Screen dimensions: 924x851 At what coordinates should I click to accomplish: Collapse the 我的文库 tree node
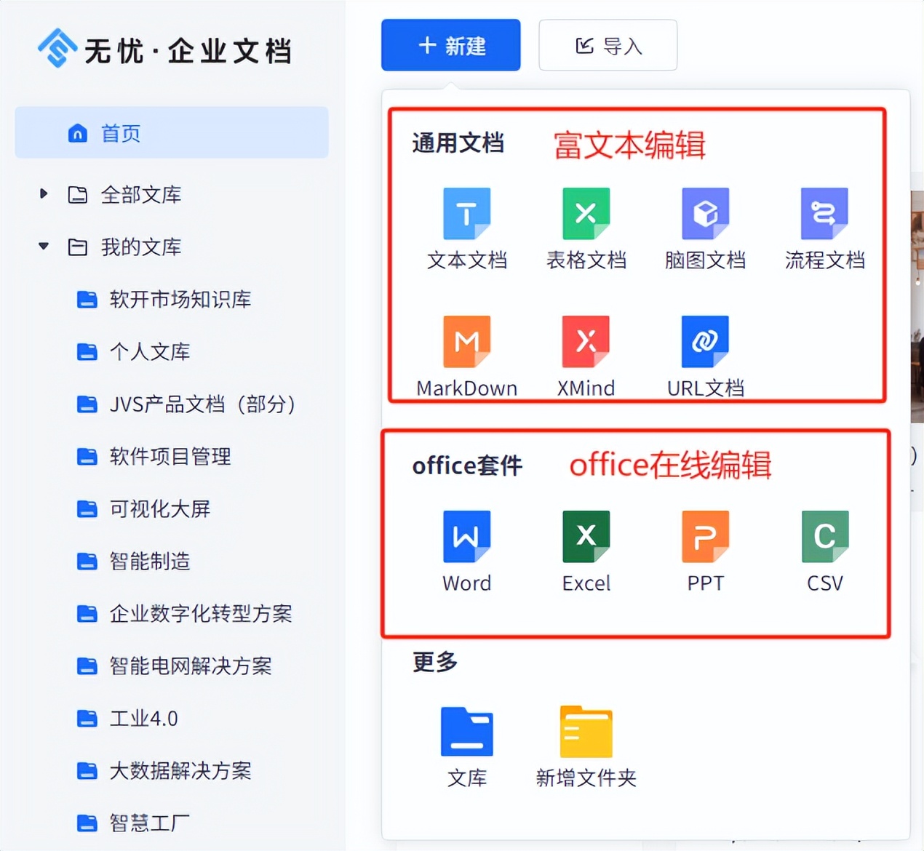coord(44,247)
